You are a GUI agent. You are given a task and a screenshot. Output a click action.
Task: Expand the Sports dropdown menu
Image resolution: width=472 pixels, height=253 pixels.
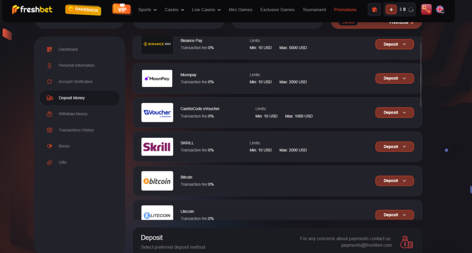click(x=147, y=10)
